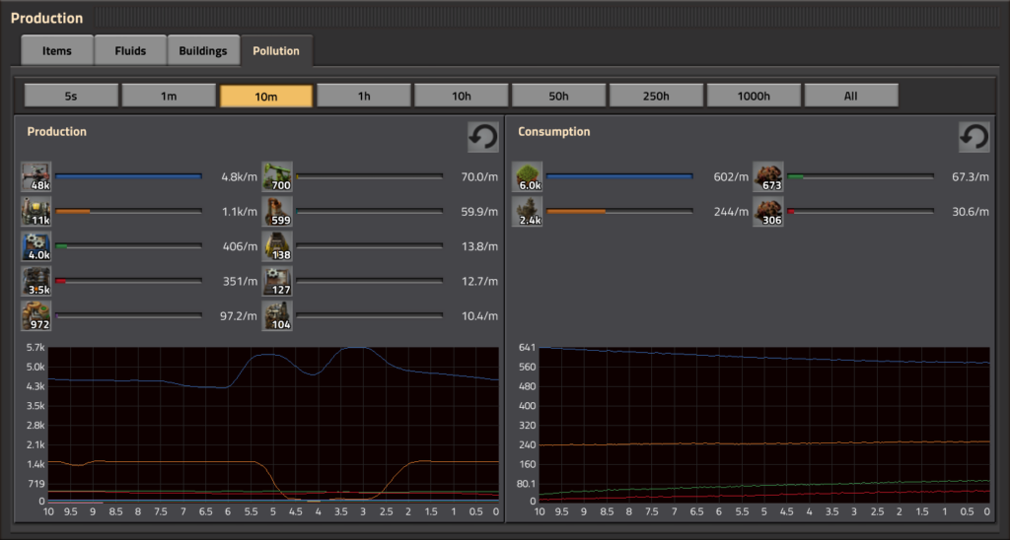1010x540 pixels.
Task: Click the 70.0/m rate value
Action: (x=479, y=177)
